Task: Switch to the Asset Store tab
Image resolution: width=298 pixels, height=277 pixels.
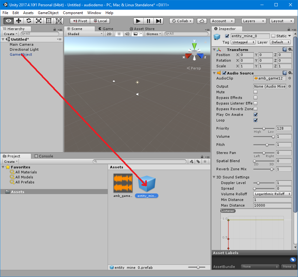Action: tap(142, 29)
